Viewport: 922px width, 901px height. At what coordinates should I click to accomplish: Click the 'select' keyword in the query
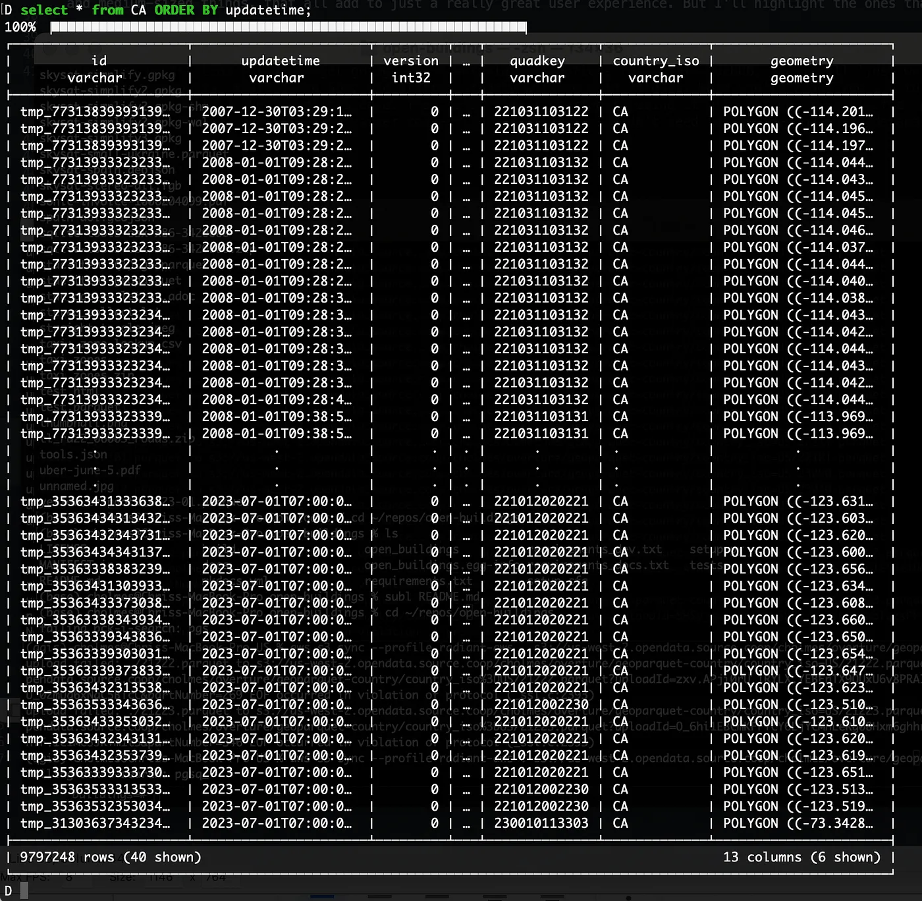pos(44,10)
